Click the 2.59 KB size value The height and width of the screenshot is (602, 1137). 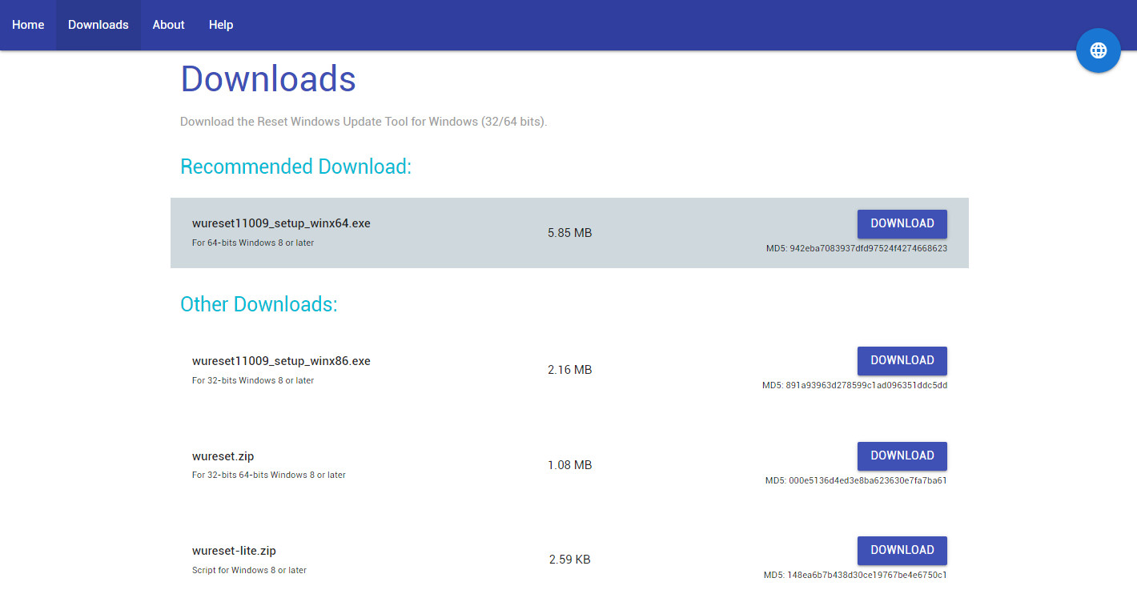point(570,560)
